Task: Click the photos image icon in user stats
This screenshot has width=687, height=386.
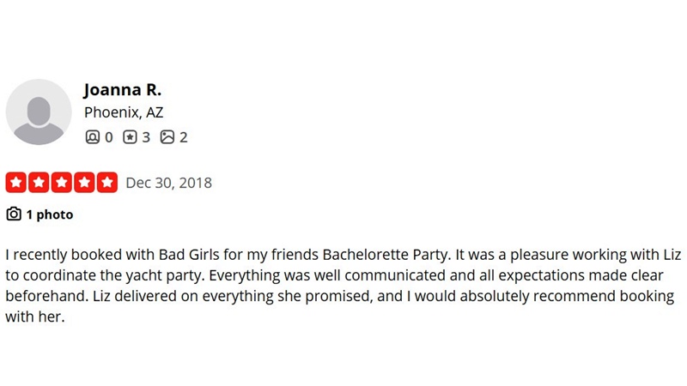Action: (x=167, y=136)
